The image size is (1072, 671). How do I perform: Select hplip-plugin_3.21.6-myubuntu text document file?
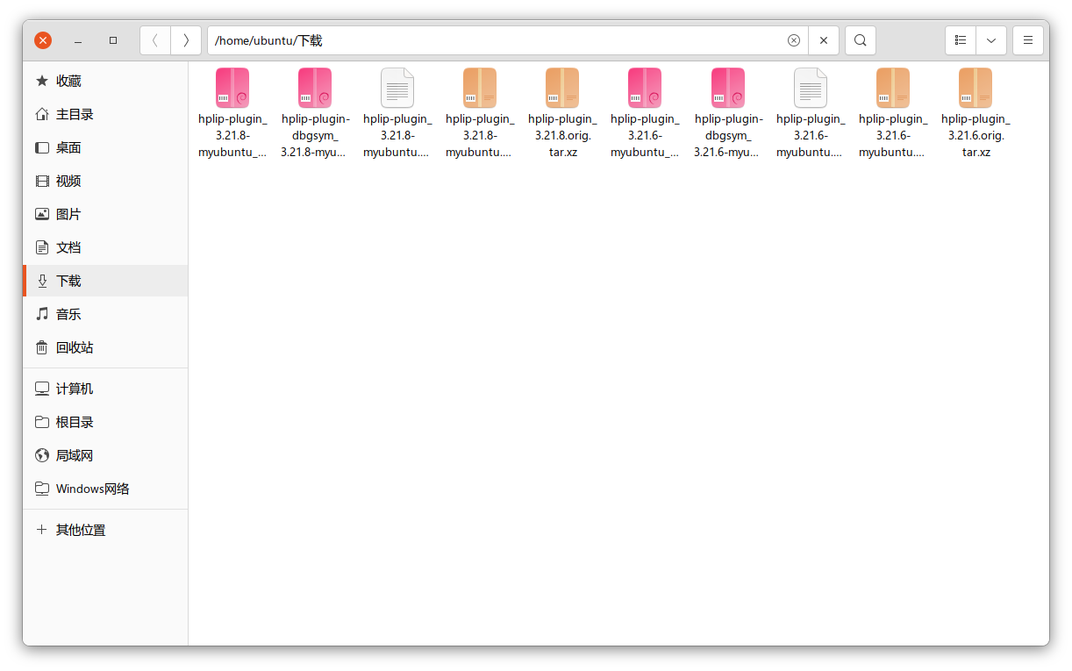811,113
